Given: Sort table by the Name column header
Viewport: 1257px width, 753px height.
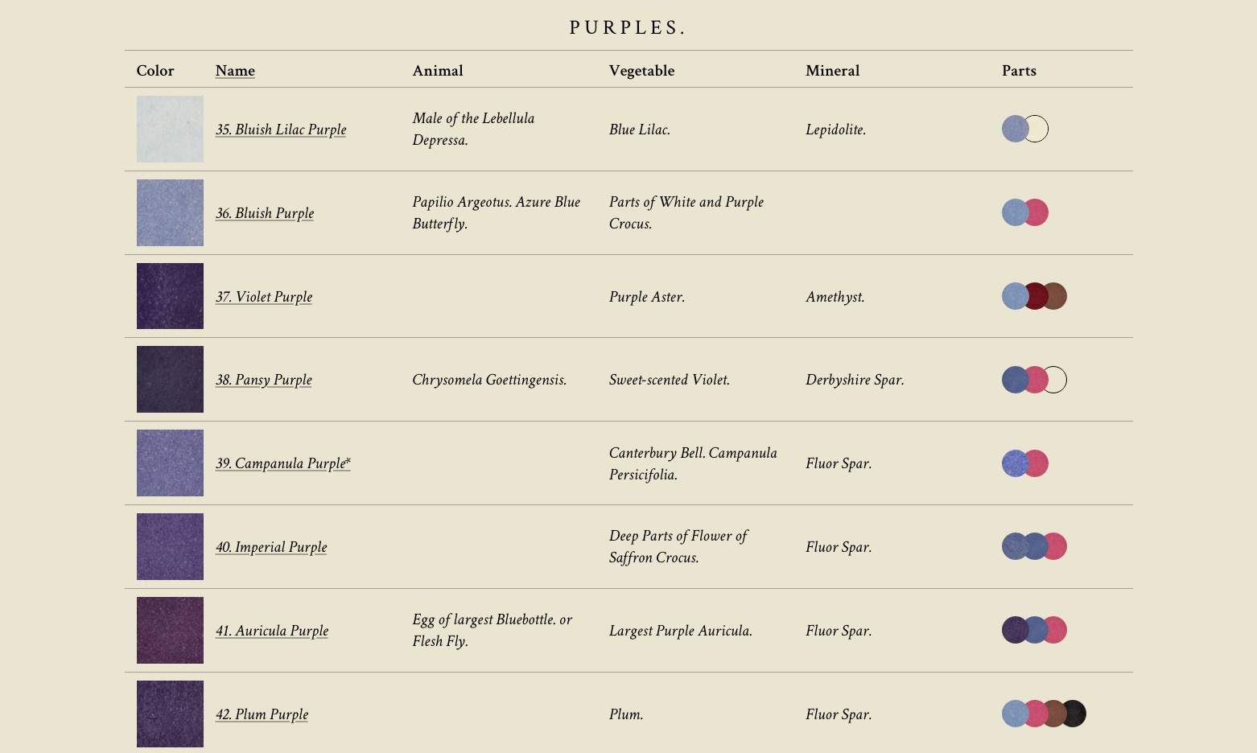Looking at the screenshot, I should click(235, 71).
